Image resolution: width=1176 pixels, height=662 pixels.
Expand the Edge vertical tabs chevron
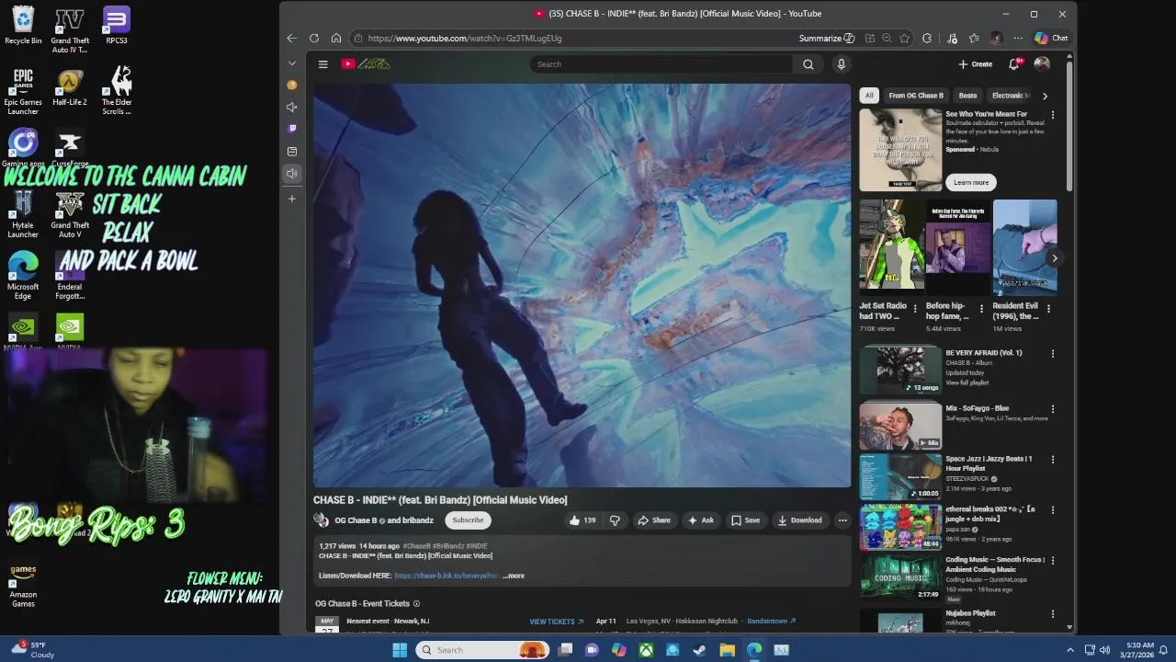[x=292, y=63]
